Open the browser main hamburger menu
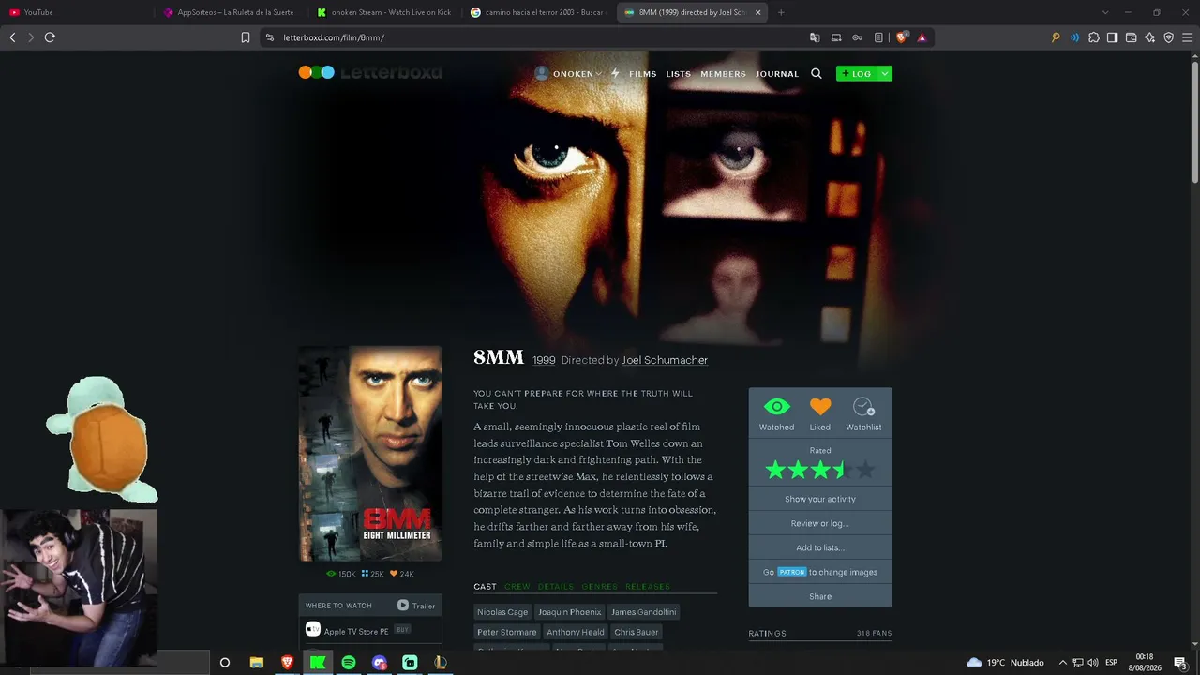Screen dimensions: 1200x675 point(1187,37)
